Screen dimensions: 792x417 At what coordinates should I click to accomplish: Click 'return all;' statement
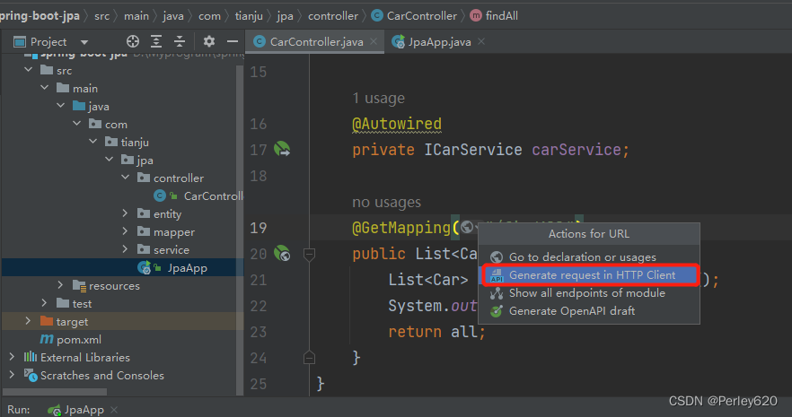(436, 332)
